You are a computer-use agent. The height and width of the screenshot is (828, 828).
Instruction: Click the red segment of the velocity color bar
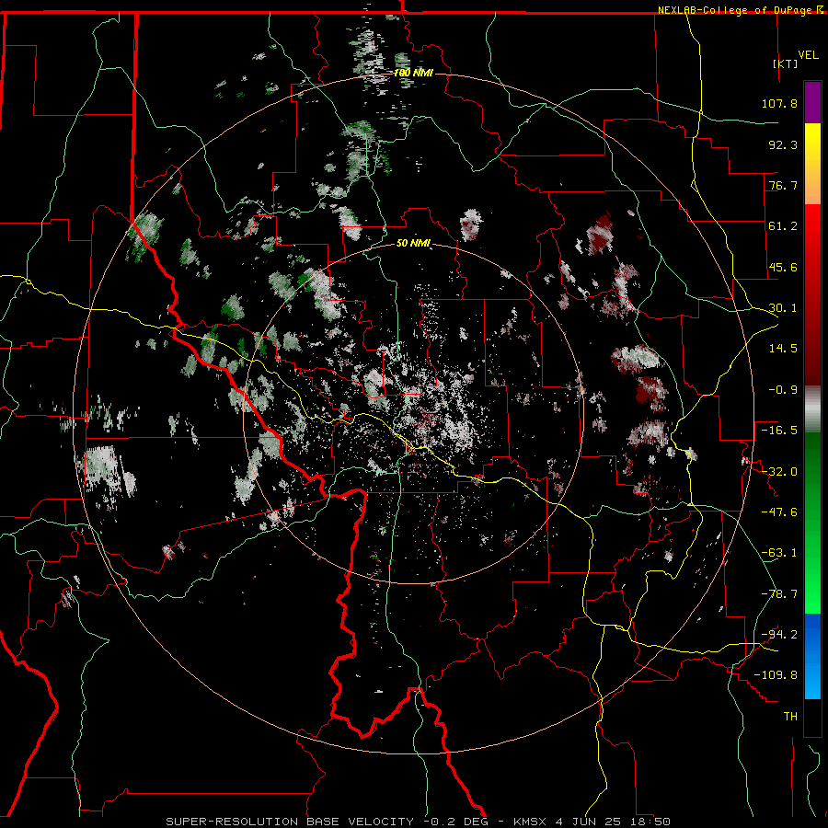(812, 294)
